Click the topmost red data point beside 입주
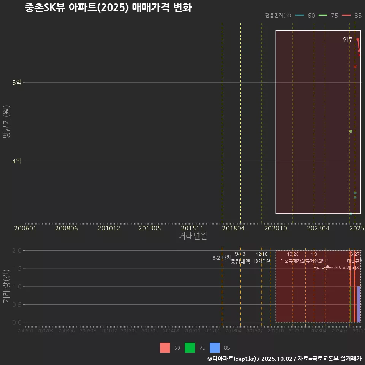365x365 pixels. tap(358, 40)
